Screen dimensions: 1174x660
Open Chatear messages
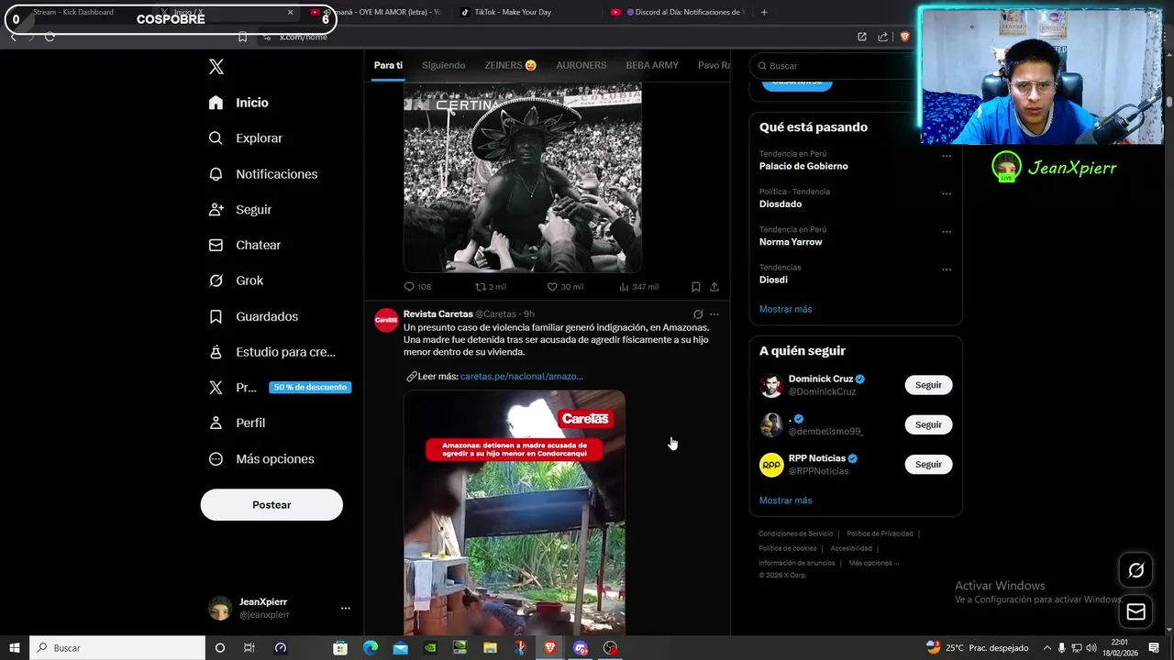point(244,246)
